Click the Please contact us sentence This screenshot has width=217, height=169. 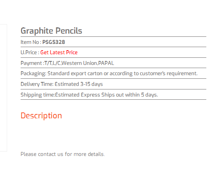63,154
